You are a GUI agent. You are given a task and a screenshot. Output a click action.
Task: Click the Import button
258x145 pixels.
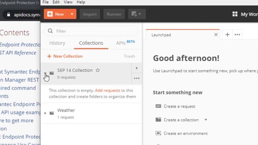(90, 14)
